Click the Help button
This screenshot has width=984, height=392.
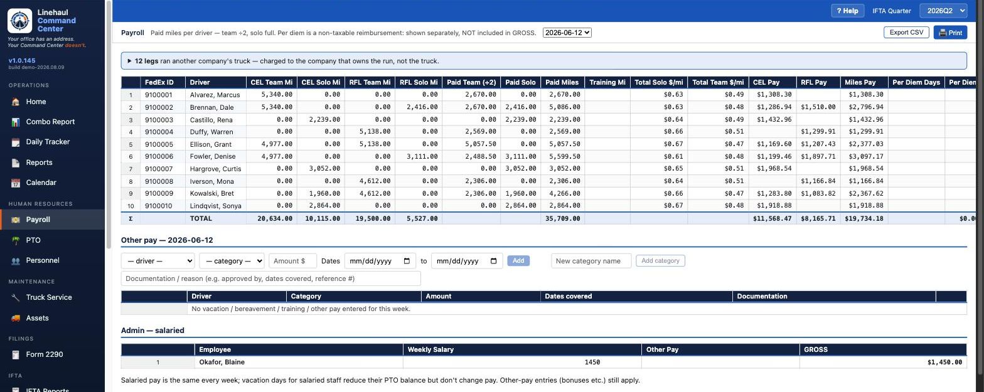[847, 11]
